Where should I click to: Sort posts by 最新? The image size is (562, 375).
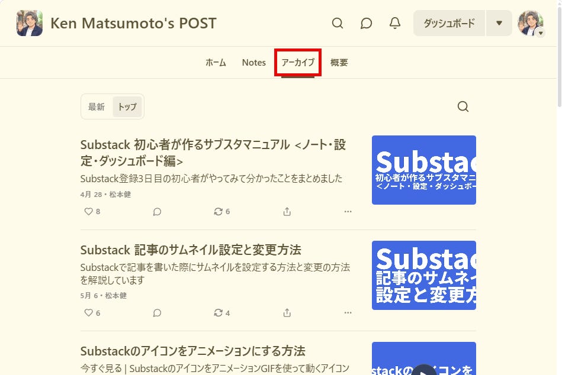pyautogui.click(x=97, y=106)
